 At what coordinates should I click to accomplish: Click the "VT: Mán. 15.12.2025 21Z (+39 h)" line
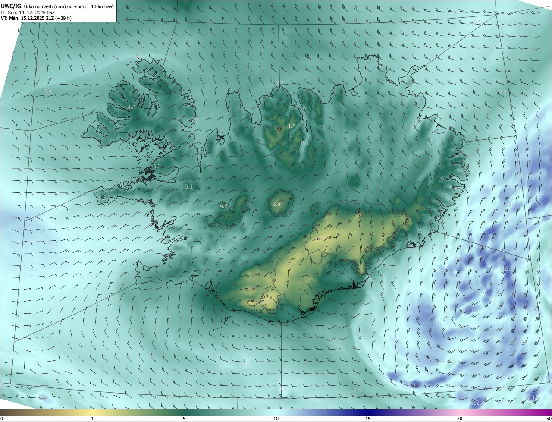[36, 18]
